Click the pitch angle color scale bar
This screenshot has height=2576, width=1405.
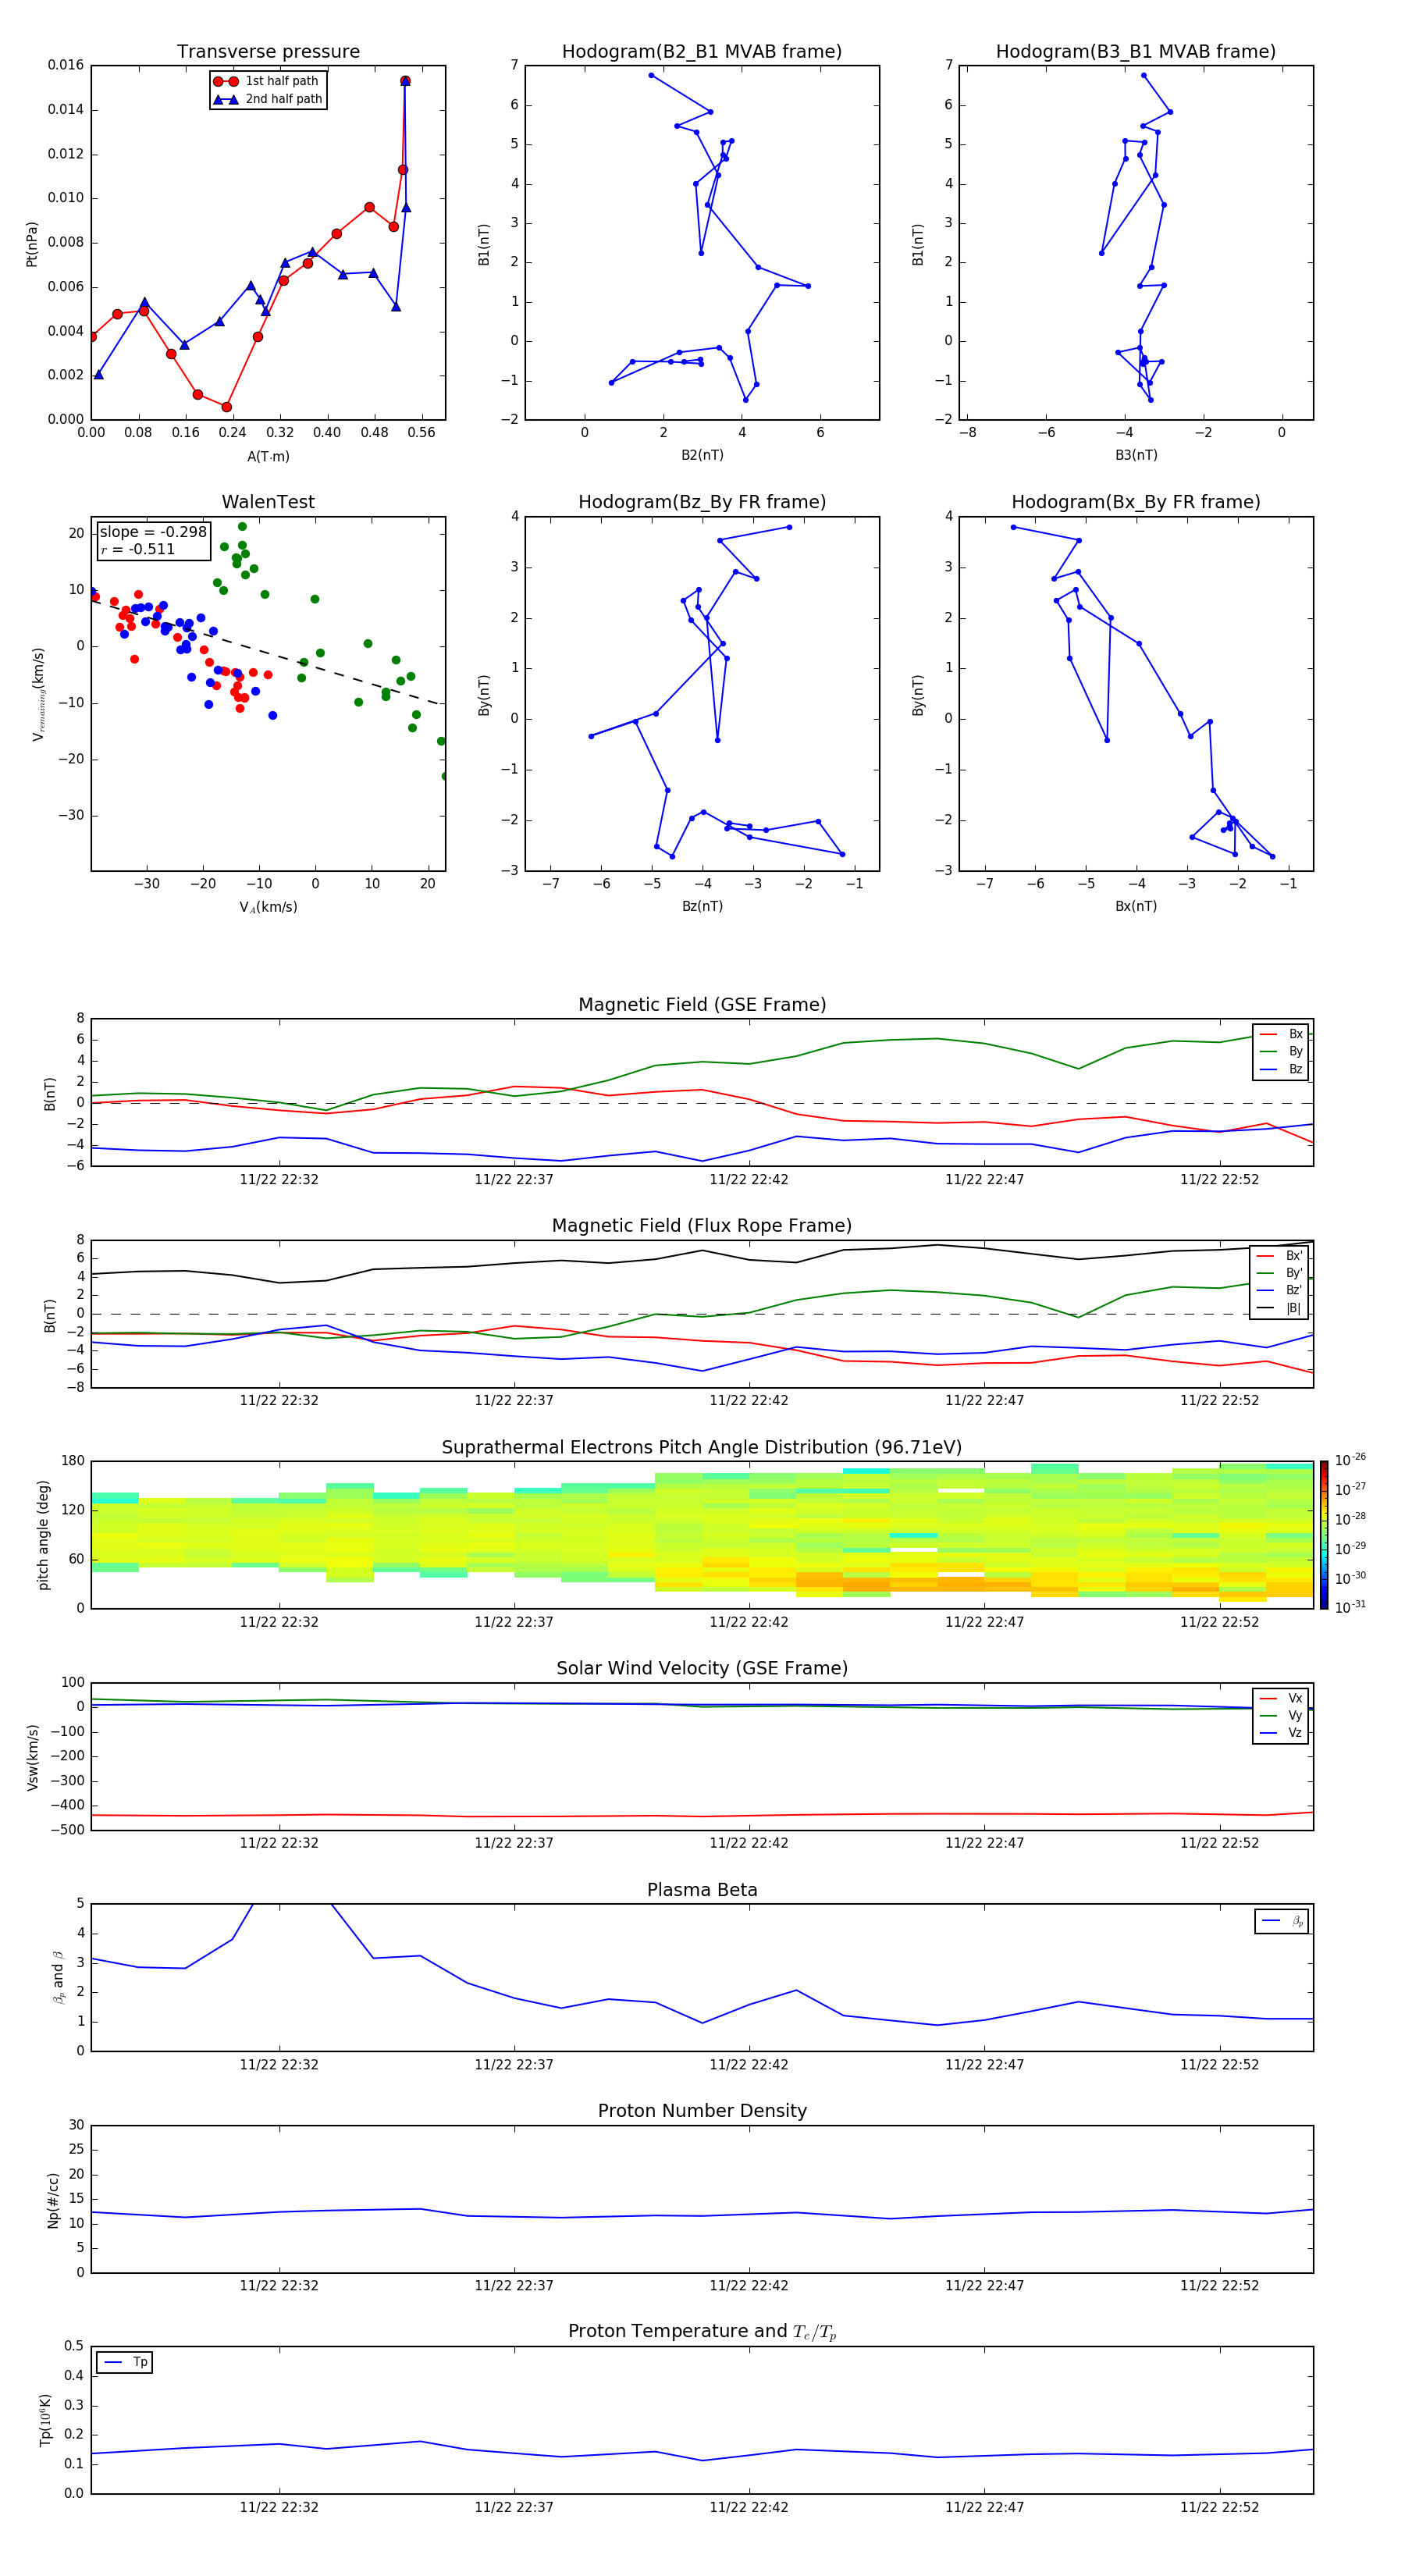pyautogui.click(x=1324, y=1535)
